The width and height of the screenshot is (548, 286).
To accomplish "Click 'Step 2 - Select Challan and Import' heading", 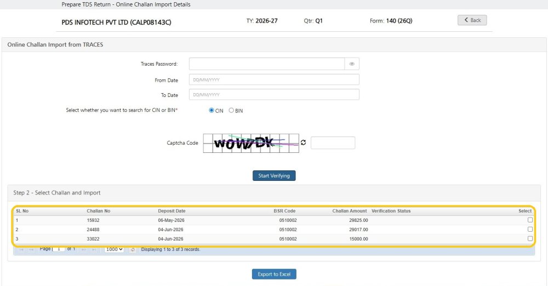I will tap(57, 193).
